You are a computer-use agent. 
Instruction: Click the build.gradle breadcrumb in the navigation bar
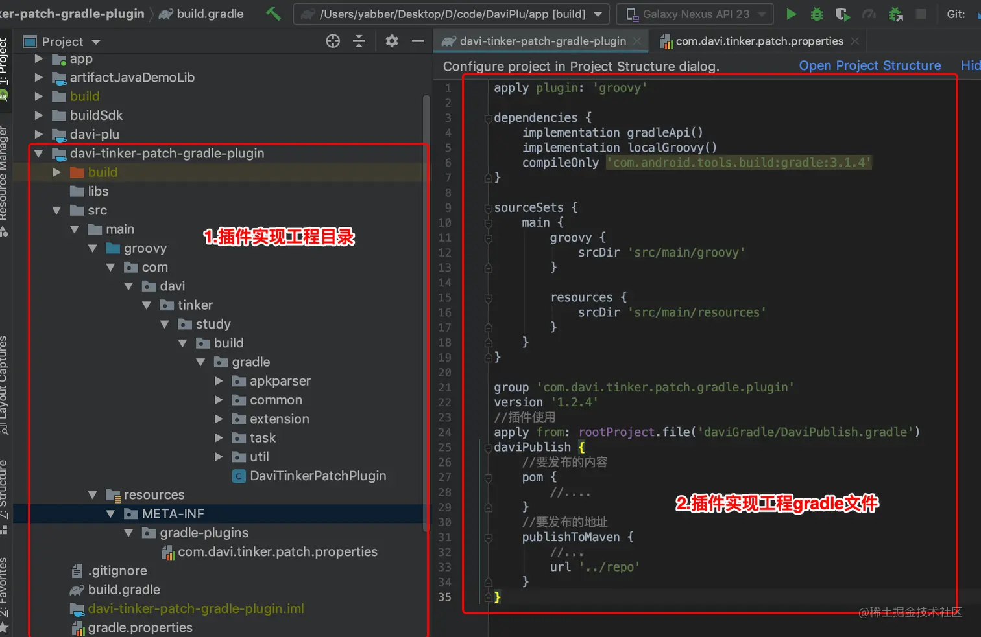[202, 14]
